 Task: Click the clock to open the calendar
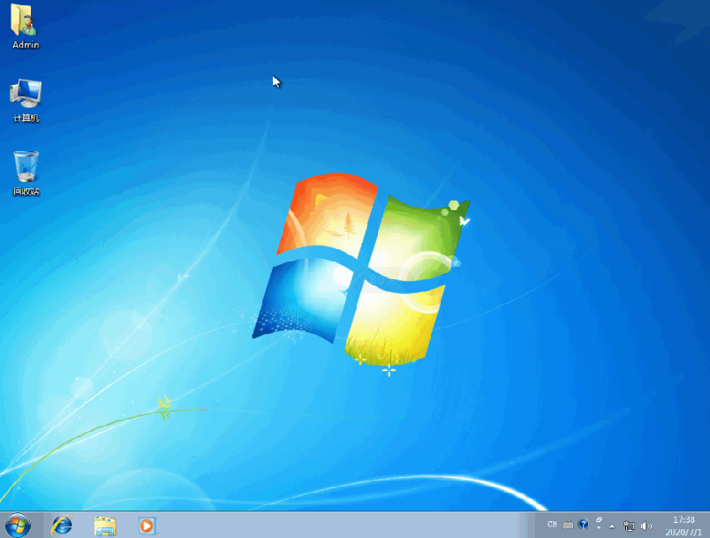click(682, 522)
